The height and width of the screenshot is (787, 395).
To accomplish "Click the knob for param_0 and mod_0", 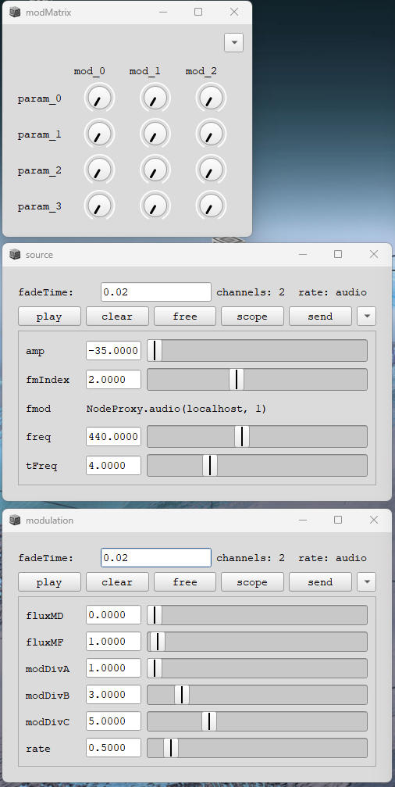I will pyautogui.click(x=99, y=98).
